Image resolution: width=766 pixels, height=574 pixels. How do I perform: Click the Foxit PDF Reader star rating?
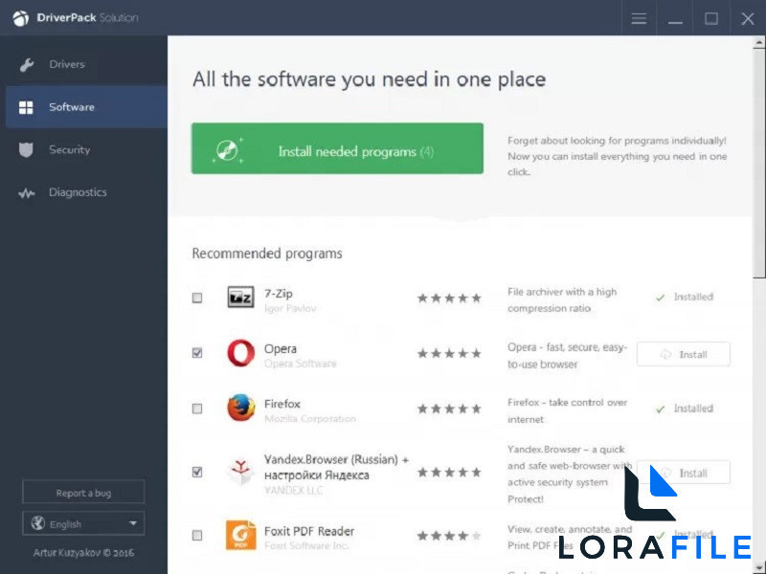(449, 536)
